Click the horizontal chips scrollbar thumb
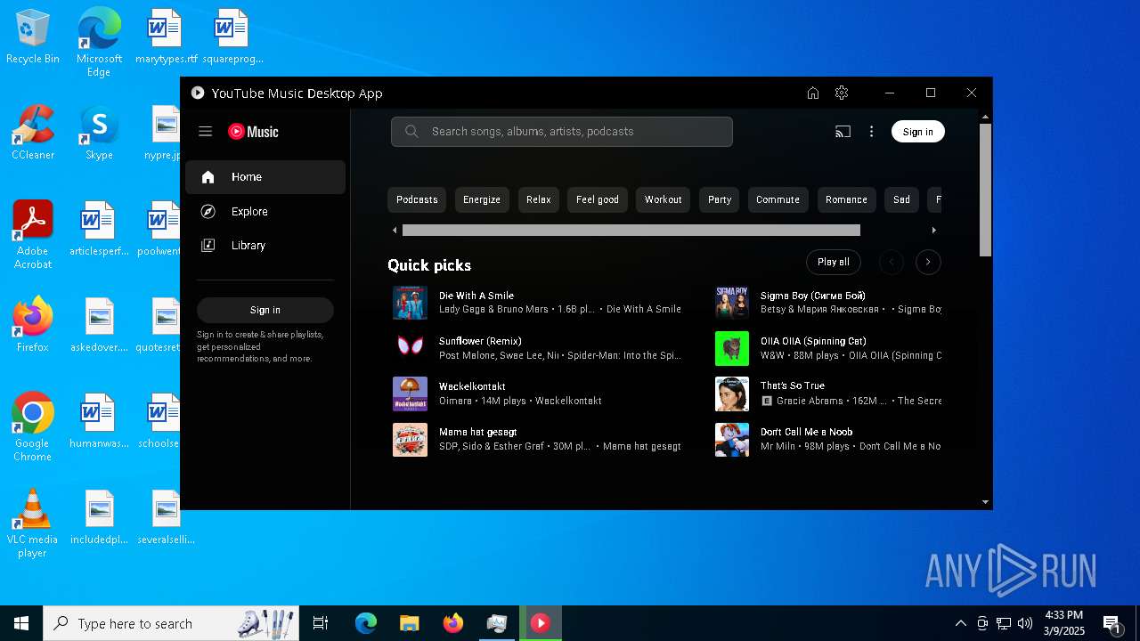This screenshot has height=641, width=1140. click(x=631, y=231)
